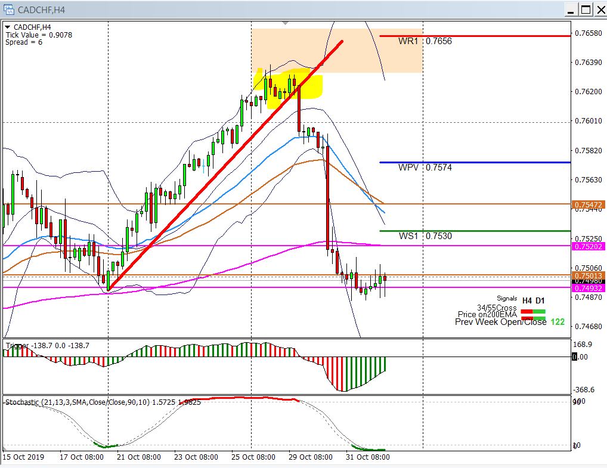Viewport: 607px width, 468px height.
Task: Click the gray chart shift triangle marker
Action: [x=285, y=23]
